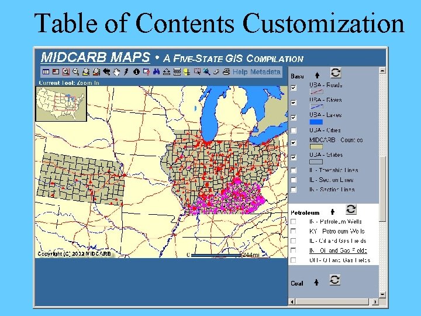Toggle the legend/layer list toolbar icon

(x=46, y=72)
